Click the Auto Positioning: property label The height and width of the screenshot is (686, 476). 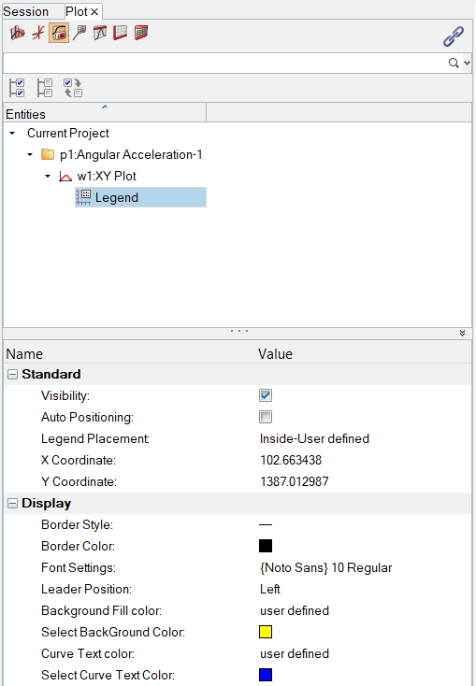87,417
